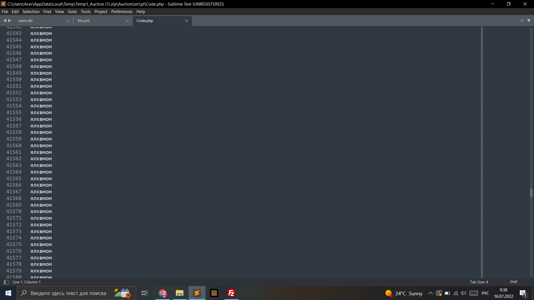Open the Goto menu
Image resolution: width=534 pixels, height=300 pixels.
click(72, 12)
